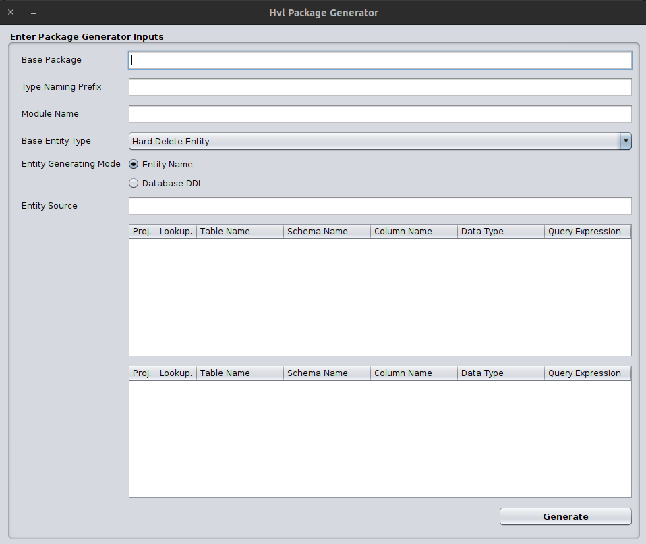Click Data Type header in lower table
Image resolution: width=646 pixels, height=544 pixels.
pyautogui.click(x=500, y=373)
